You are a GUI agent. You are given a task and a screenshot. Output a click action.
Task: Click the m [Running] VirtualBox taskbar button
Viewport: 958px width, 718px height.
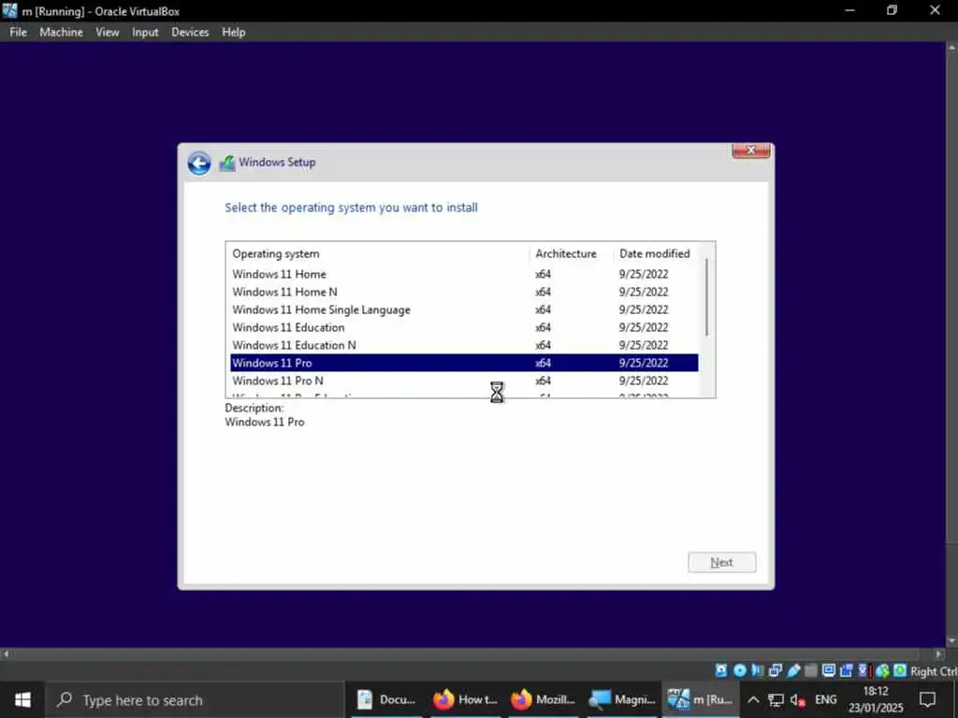700,699
